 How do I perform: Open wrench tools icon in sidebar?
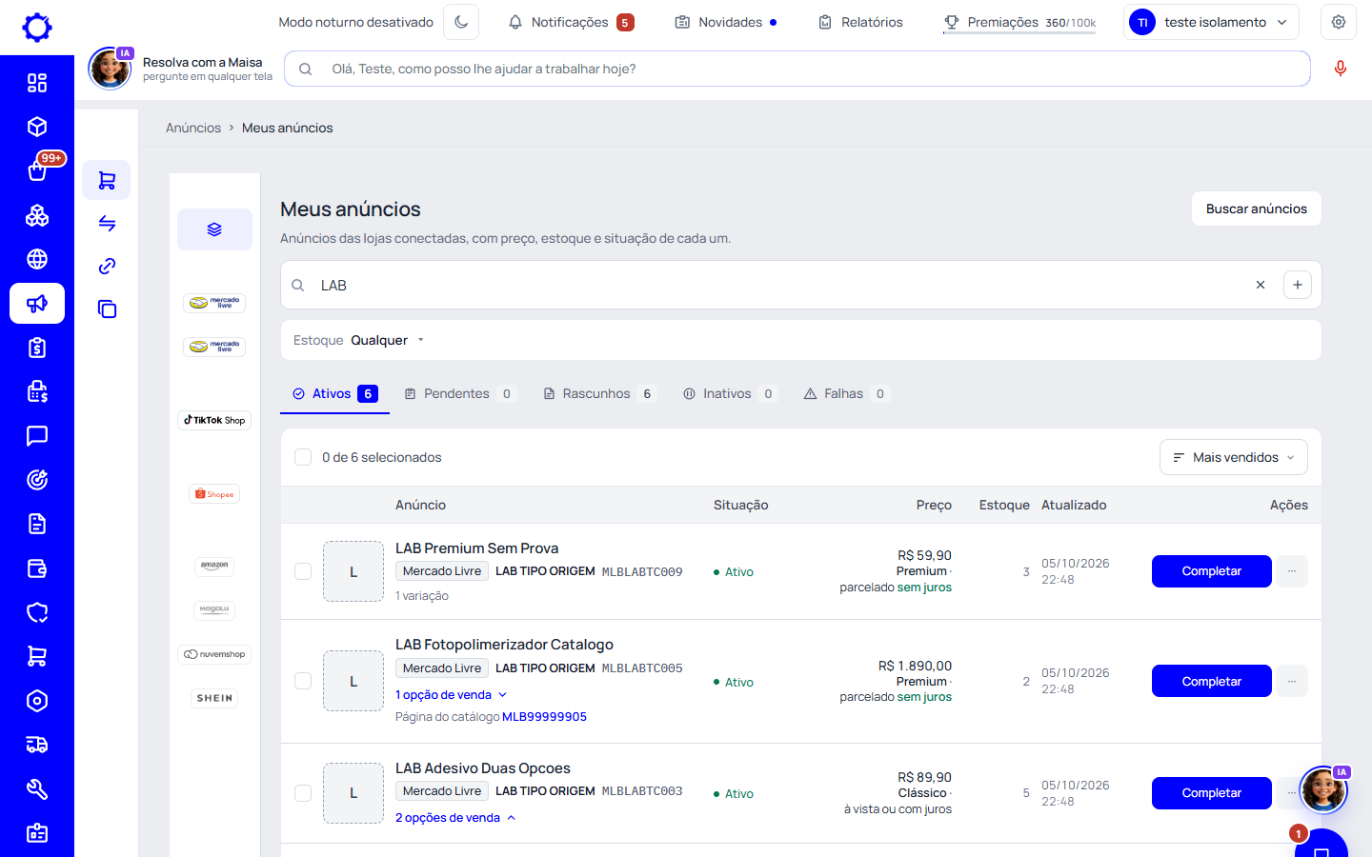(37, 789)
